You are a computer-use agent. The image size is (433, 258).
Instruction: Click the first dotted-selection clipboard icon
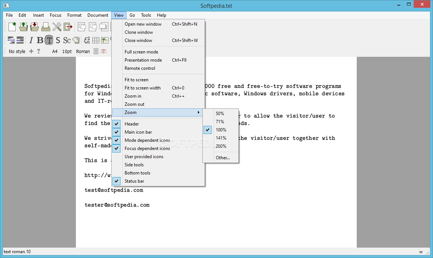click(82, 26)
